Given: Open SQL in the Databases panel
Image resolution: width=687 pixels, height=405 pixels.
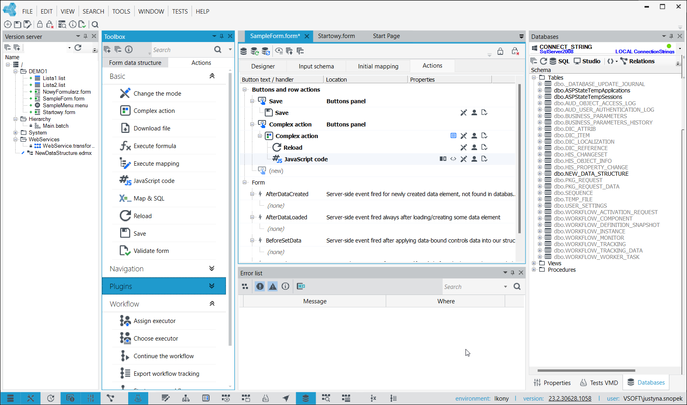Looking at the screenshot, I should [x=559, y=61].
